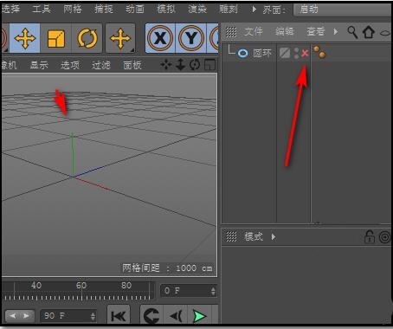The height and width of the screenshot is (329, 393).
Task: Click frame 80 on timeline ruler
Action: click(x=126, y=286)
